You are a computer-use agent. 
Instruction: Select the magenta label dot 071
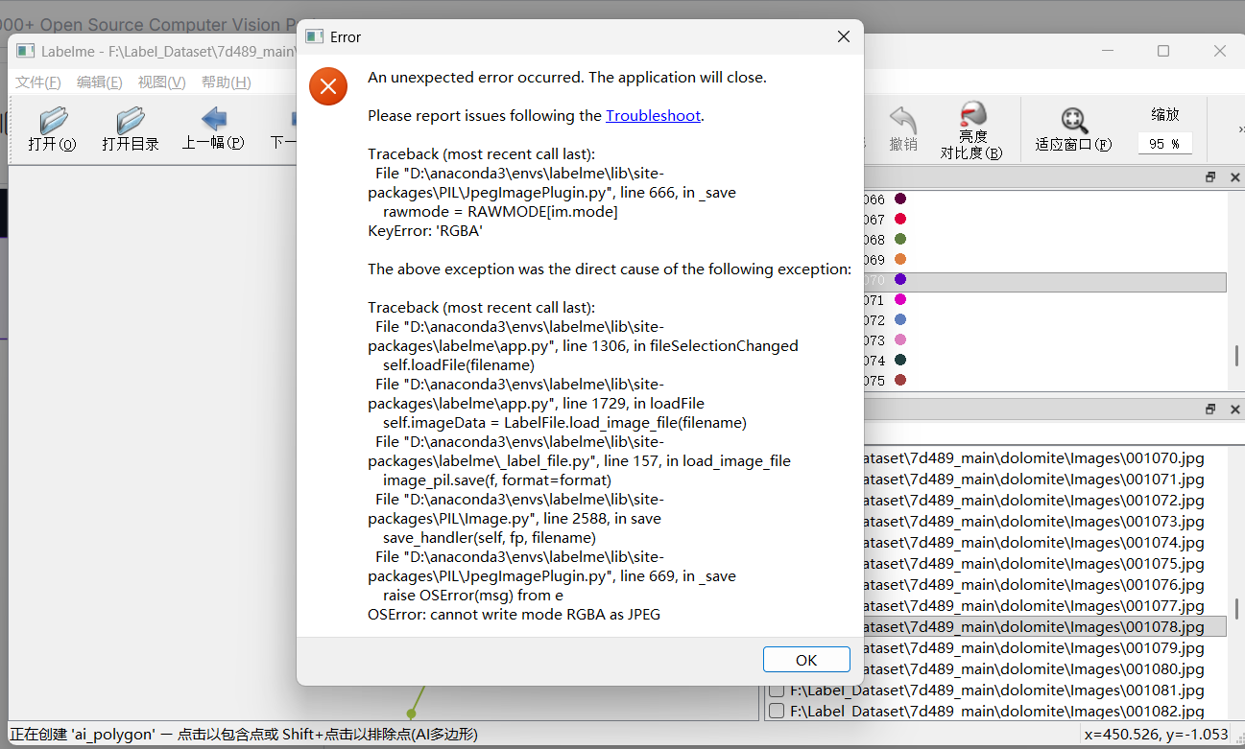coord(900,300)
